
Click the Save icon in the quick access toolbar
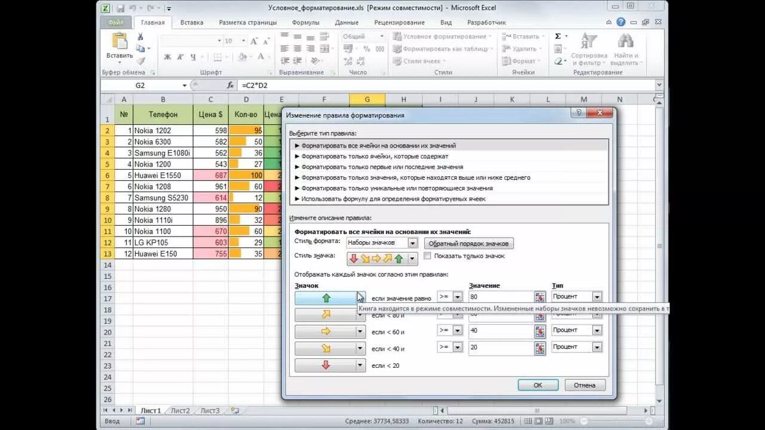[x=120, y=8]
